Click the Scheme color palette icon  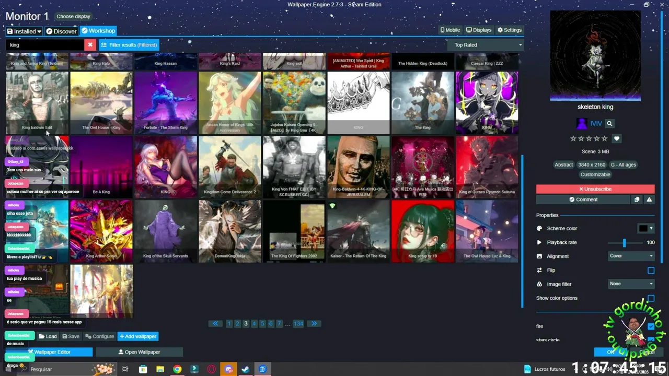[539, 229]
